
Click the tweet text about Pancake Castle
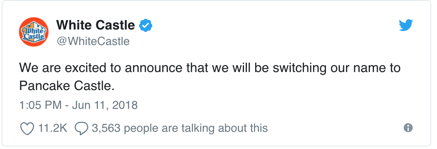pos(209,77)
